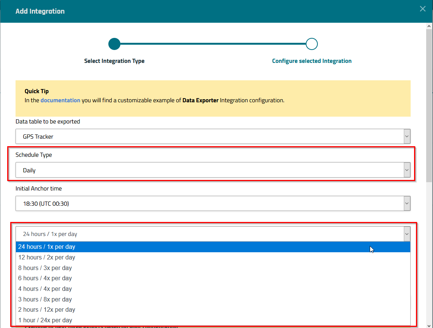
Task: Pick 2 hours / 12x per day
Action: coord(47,309)
